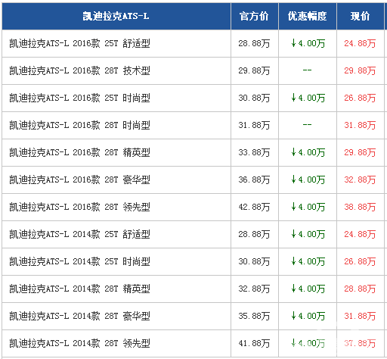This screenshot has height=359, width=387.
Task: Select 凯迪拉克ATS-L 2014款 28T 精英型 model name
Action: [x=79, y=289]
